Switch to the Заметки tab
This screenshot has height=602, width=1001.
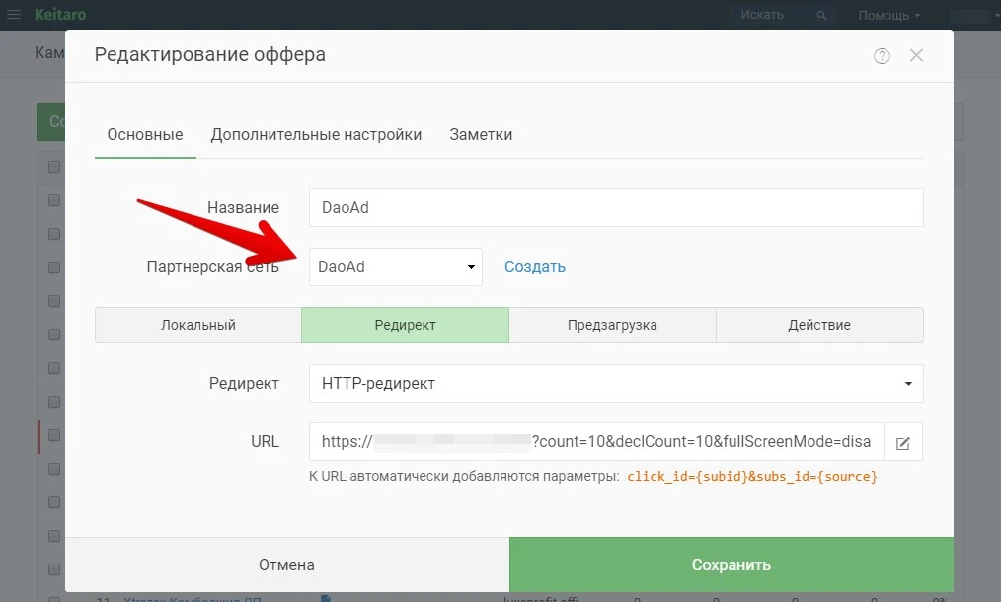pos(481,134)
